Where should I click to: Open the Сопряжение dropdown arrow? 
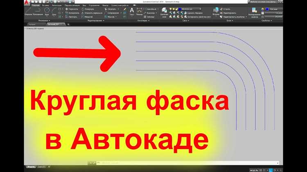[x=121, y=13]
